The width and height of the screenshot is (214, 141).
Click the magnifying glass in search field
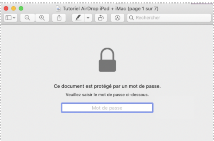coord(131,18)
